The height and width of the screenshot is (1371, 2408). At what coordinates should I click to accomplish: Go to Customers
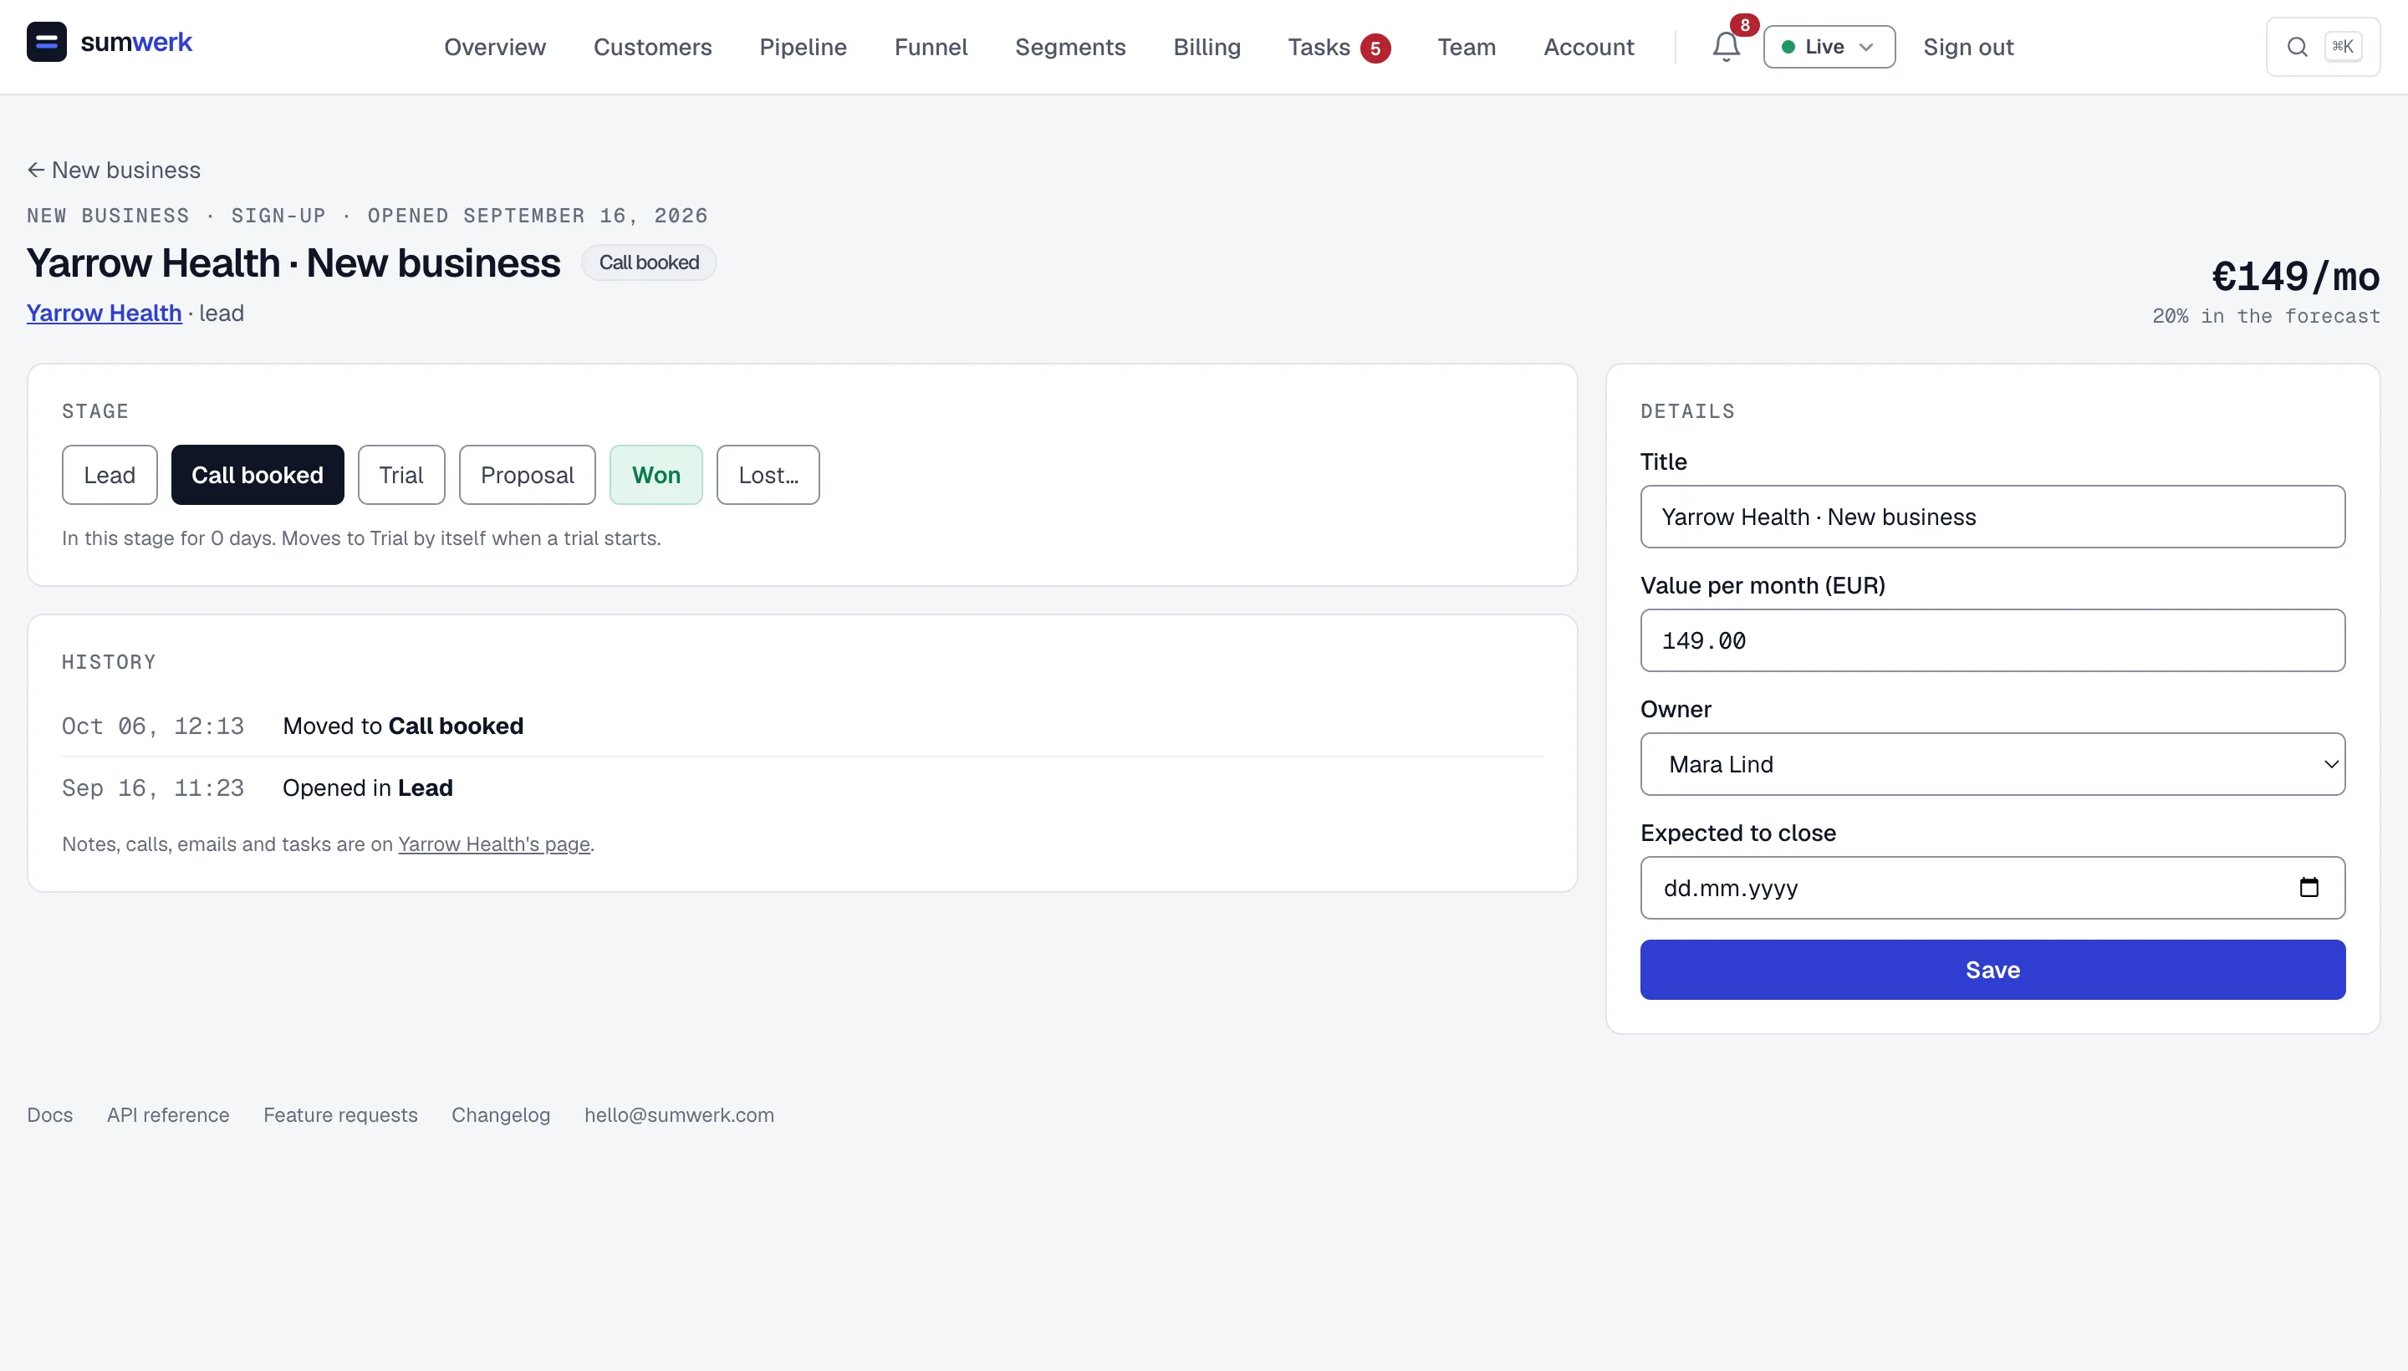[x=653, y=47]
